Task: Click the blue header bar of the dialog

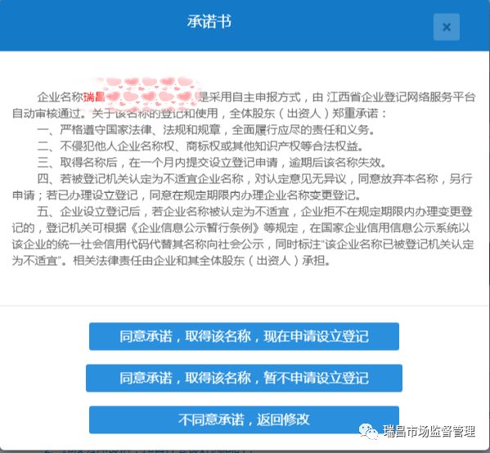Action: pyautogui.click(x=245, y=25)
